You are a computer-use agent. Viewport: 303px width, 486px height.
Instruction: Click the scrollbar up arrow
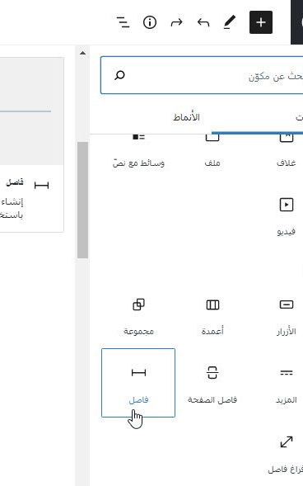tap(82, 53)
